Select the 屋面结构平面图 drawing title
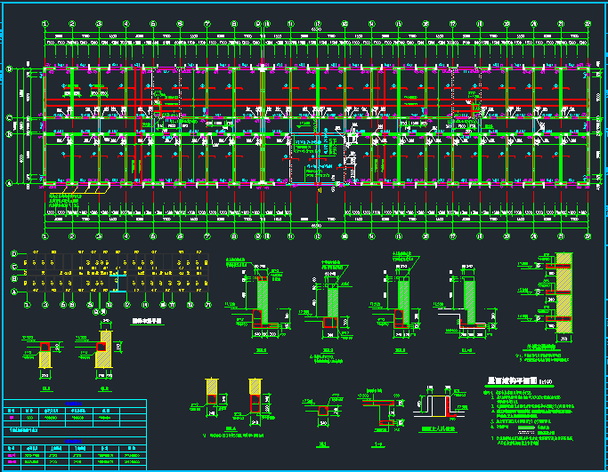Image resolution: width=608 pixels, height=472 pixels. pos(513,381)
